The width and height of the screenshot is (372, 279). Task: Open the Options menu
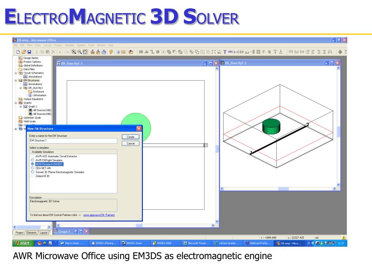point(81,45)
